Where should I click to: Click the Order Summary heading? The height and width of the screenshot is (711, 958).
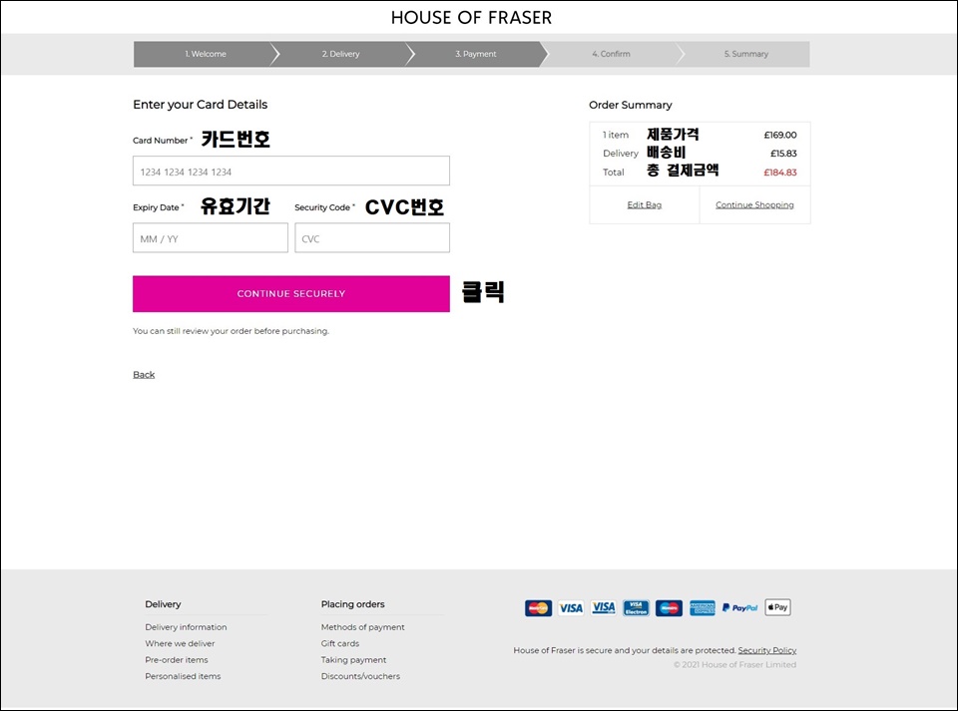(x=631, y=105)
